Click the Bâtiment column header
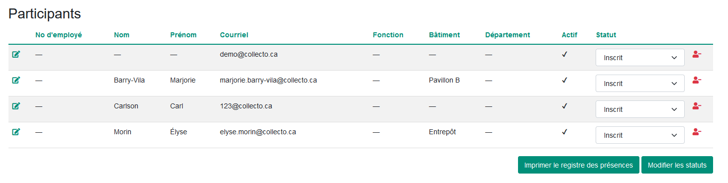The width and height of the screenshot is (728, 183). coord(444,35)
